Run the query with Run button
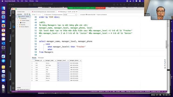This screenshot has height=97, width=173. click(34, 15)
